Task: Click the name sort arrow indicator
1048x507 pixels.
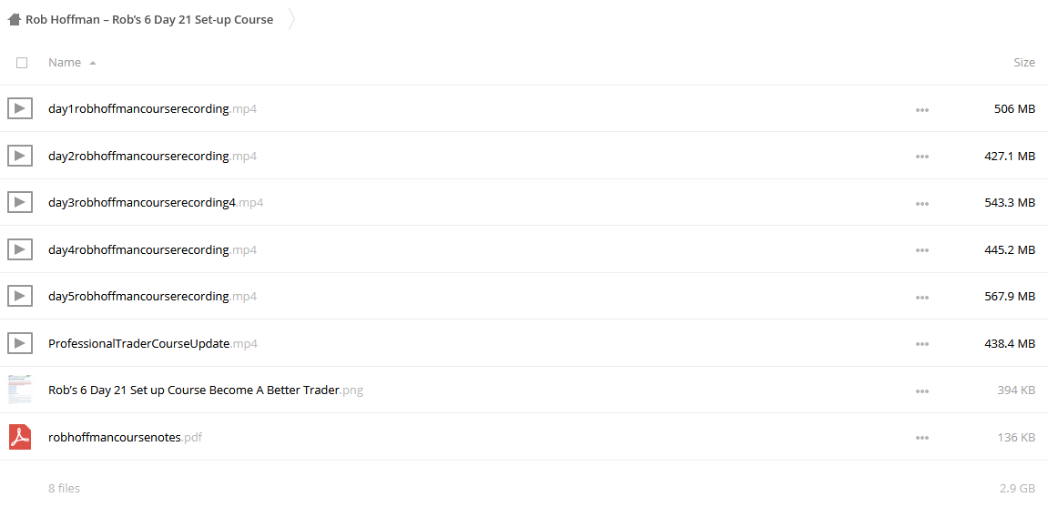Action: pyautogui.click(x=93, y=63)
